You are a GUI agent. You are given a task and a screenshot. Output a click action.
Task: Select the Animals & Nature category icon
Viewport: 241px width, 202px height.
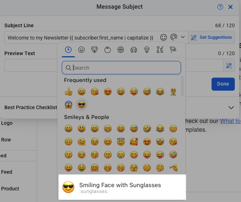click(x=95, y=50)
